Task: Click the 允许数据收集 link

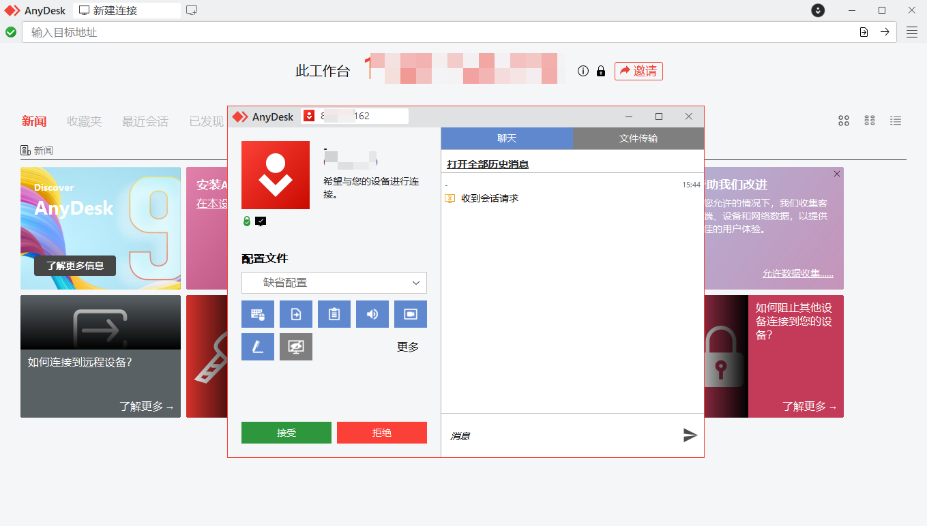Action: tap(798, 274)
